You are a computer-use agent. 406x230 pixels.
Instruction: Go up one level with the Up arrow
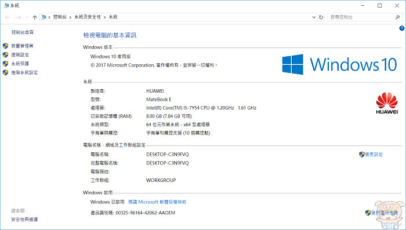pyautogui.click(x=35, y=17)
